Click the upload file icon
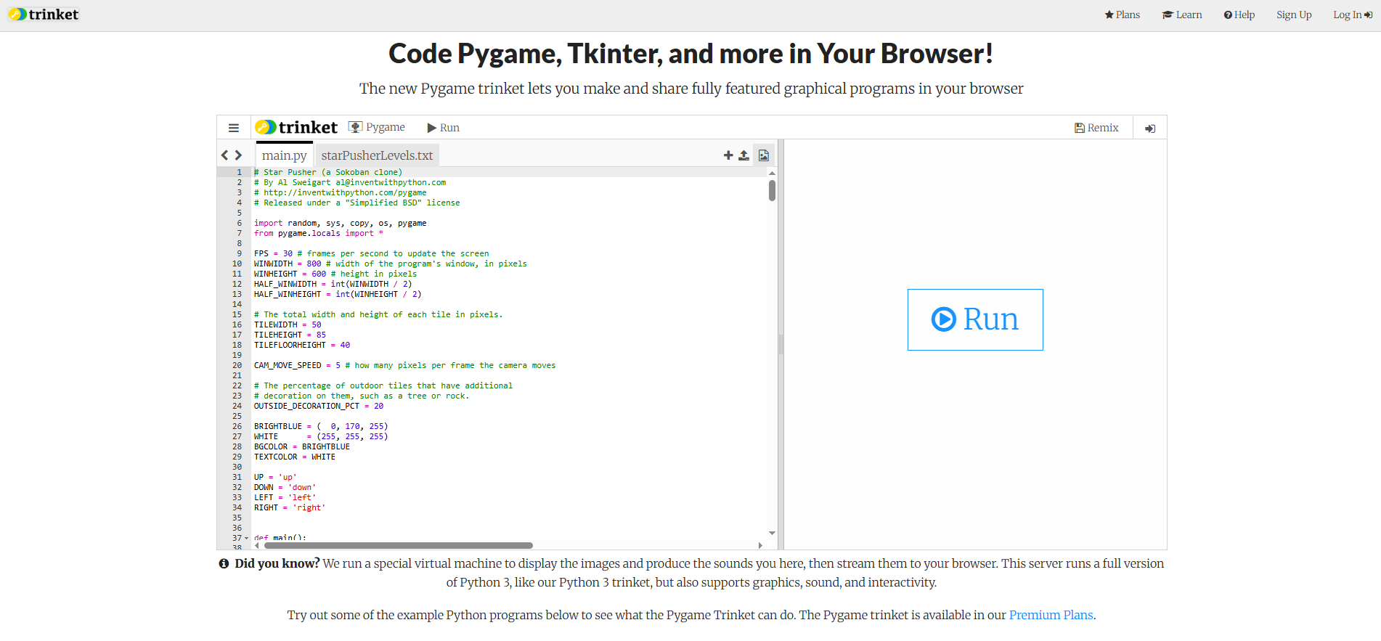 click(744, 155)
